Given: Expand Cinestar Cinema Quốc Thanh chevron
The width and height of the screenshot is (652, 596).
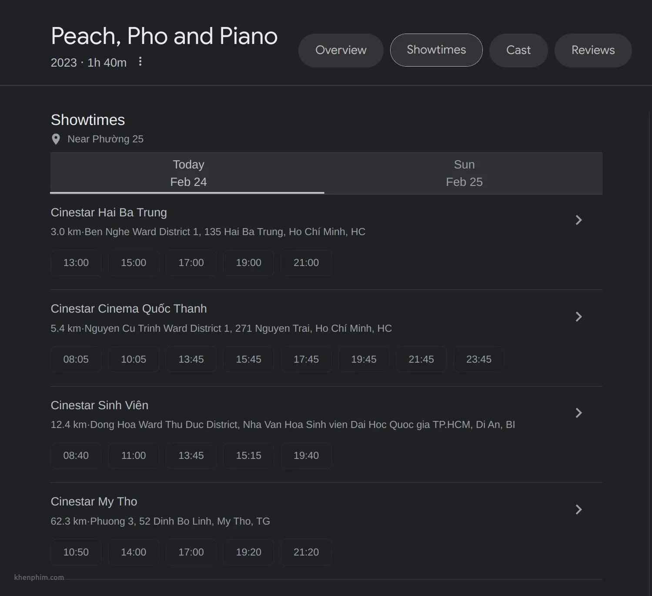Looking at the screenshot, I should click(x=578, y=317).
